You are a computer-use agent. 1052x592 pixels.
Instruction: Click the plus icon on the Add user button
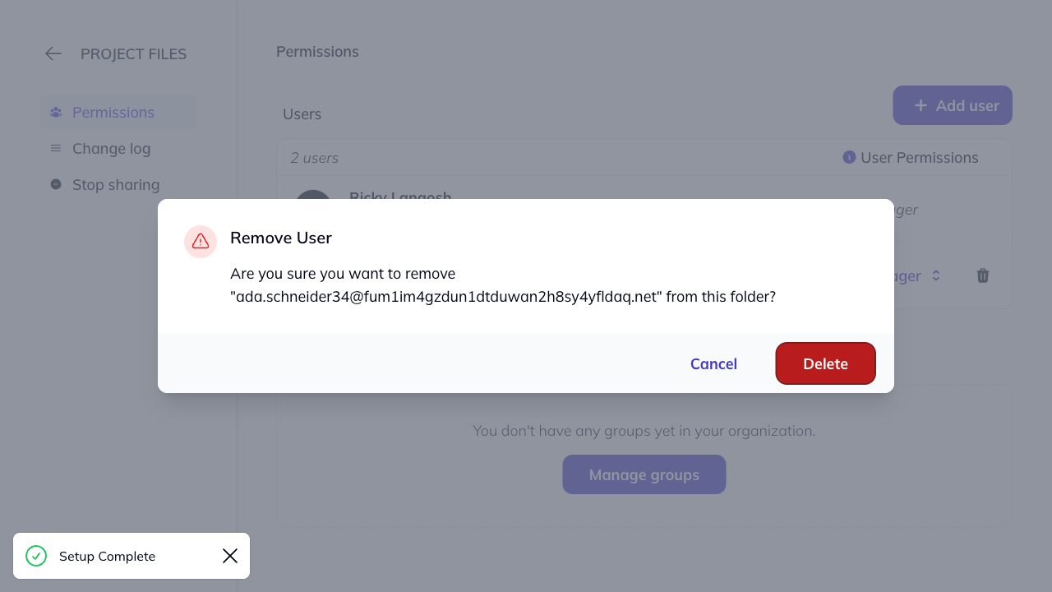[x=920, y=105]
